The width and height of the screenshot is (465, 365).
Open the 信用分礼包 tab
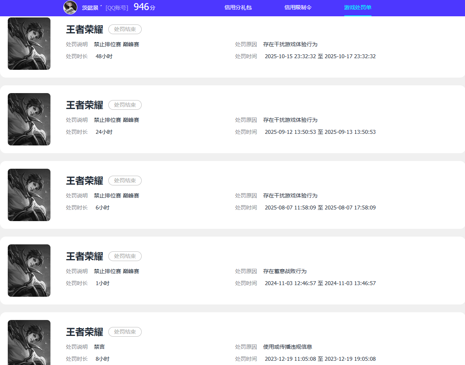click(238, 7)
